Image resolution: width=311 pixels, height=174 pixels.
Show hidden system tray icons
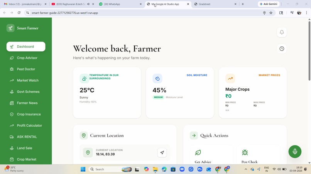(246, 169)
